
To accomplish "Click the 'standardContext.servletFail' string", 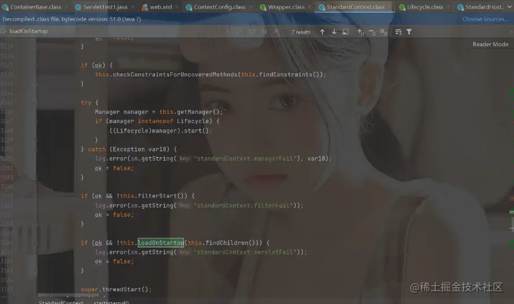I will [x=245, y=253].
